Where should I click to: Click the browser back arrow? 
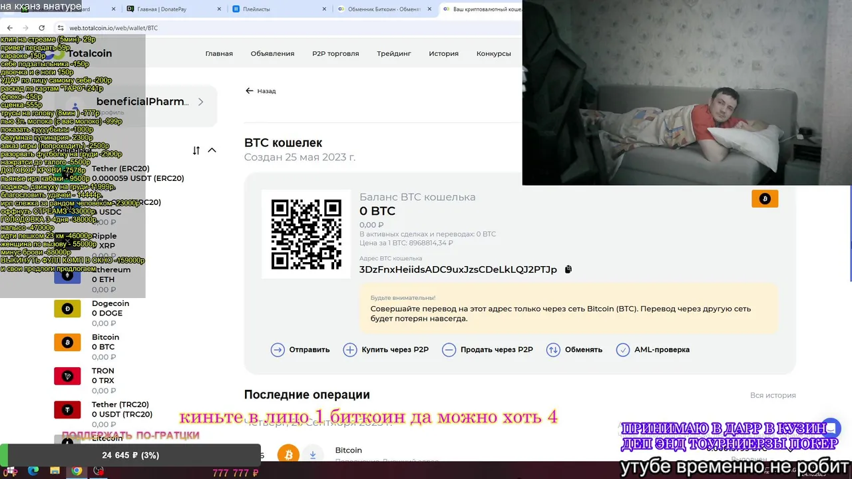click(x=9, y=28)
